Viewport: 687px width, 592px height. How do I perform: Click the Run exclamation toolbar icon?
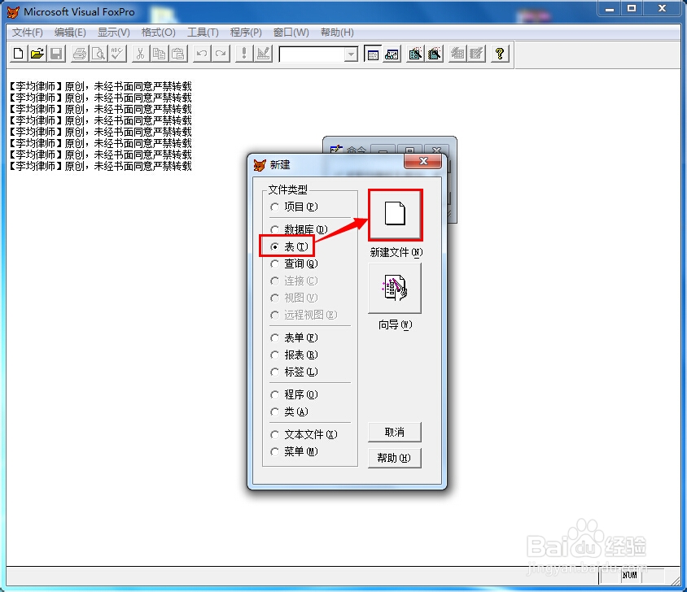coord(244,54)
